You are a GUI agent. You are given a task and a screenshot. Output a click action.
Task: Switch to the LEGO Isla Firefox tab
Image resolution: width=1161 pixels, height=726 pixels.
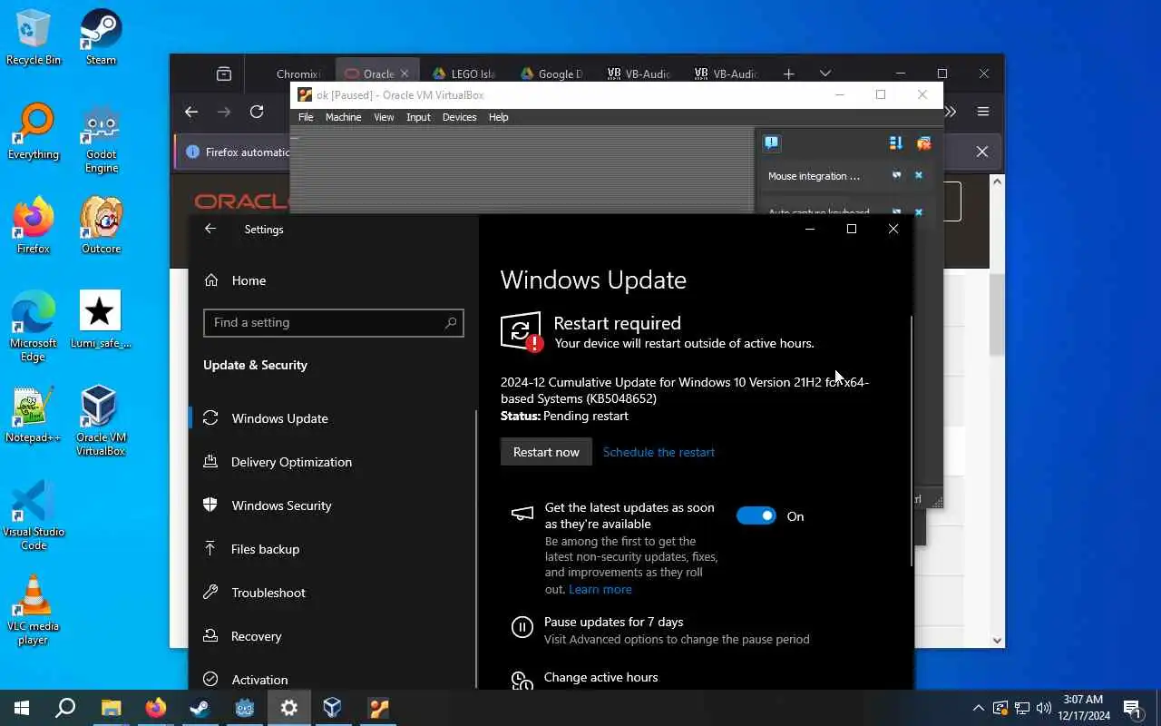[x=463, y=74]
